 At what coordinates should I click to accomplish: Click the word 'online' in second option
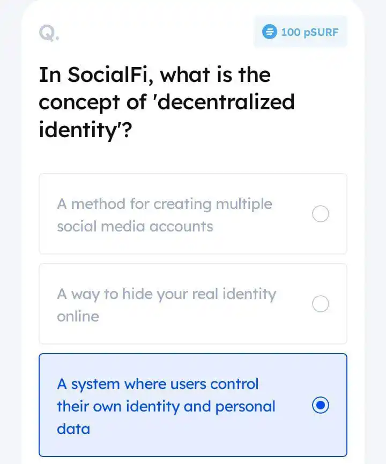point(78,316)
